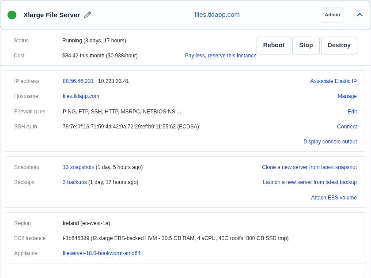Click the IP address label

[x=27, y=81]
